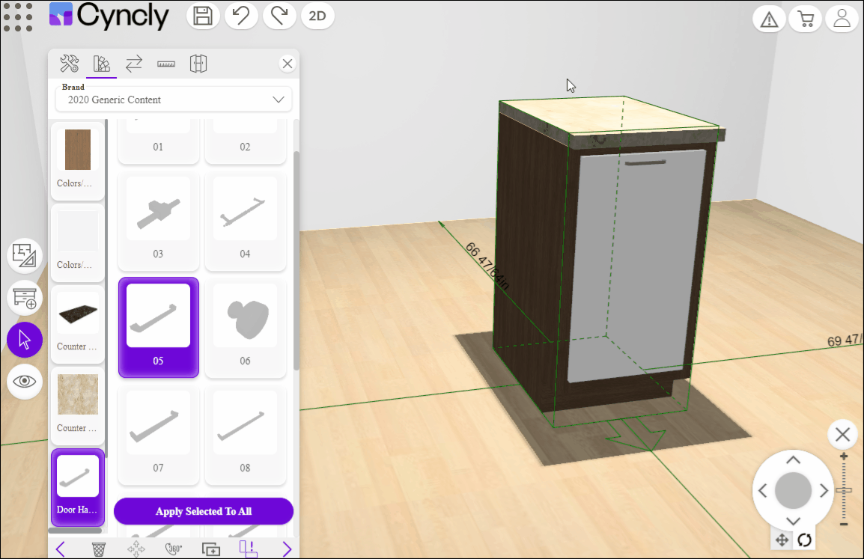
Task: Save the design with the floppy icon
Action: pyautogui.click(x=203, y=16)
